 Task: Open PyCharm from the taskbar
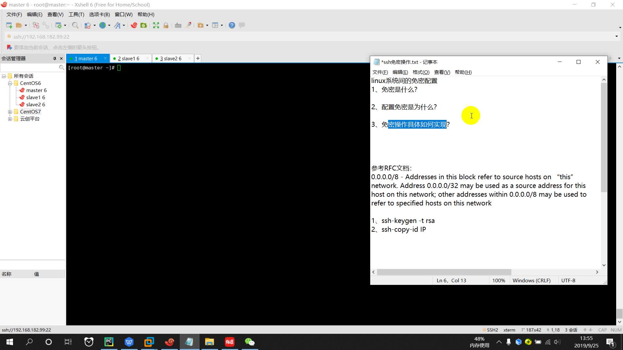[x=109, y=342]
